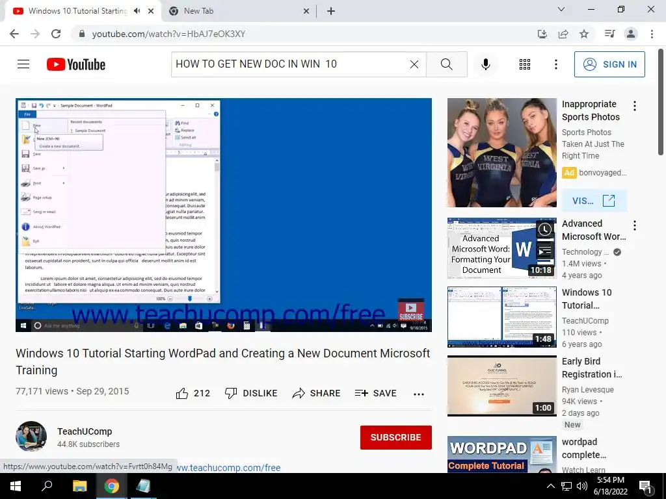Bookmark this tab with star icon
The width and height of the screenshot is (666, 499).
tap(584, 34)
